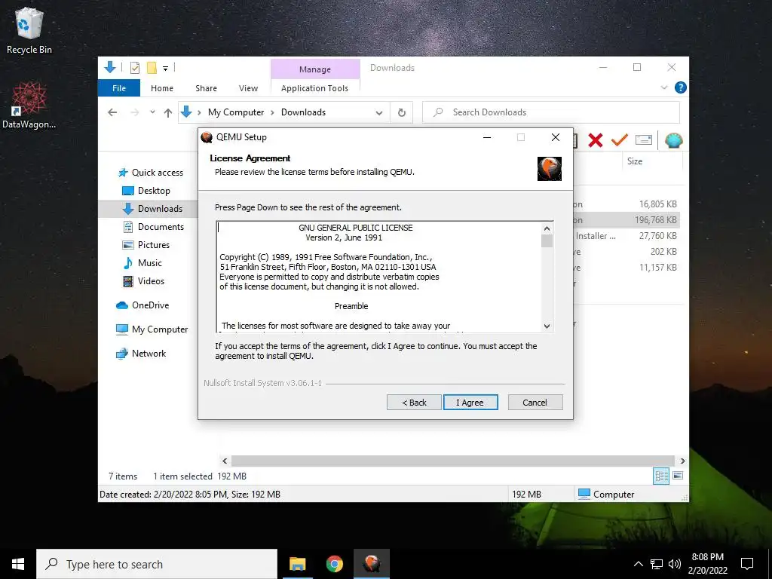Select the file sized 16,805 KB

tap(626, 204)
